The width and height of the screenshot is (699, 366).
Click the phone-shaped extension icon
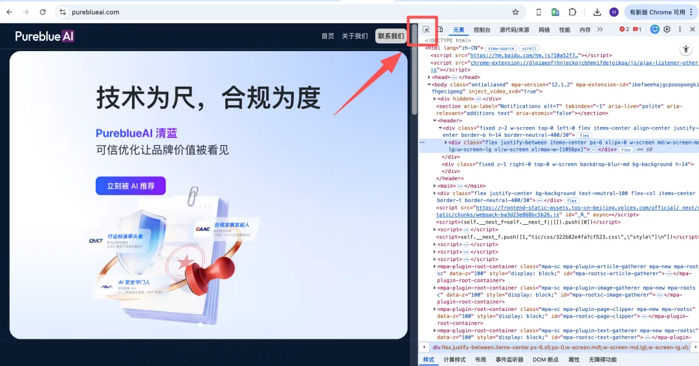(538, 12)
